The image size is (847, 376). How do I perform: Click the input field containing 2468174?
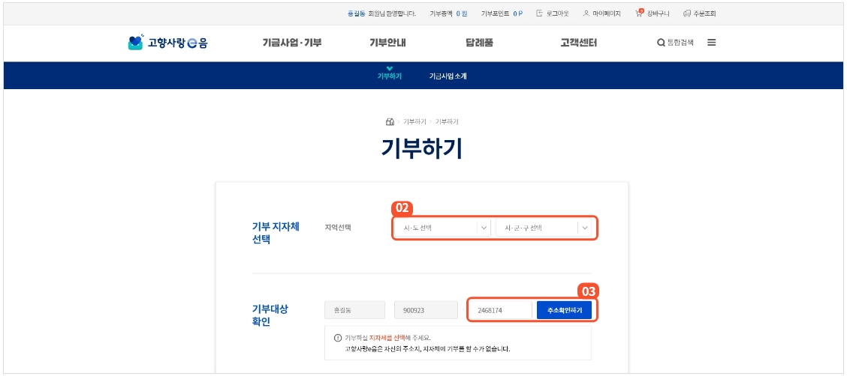coord(502,310)
